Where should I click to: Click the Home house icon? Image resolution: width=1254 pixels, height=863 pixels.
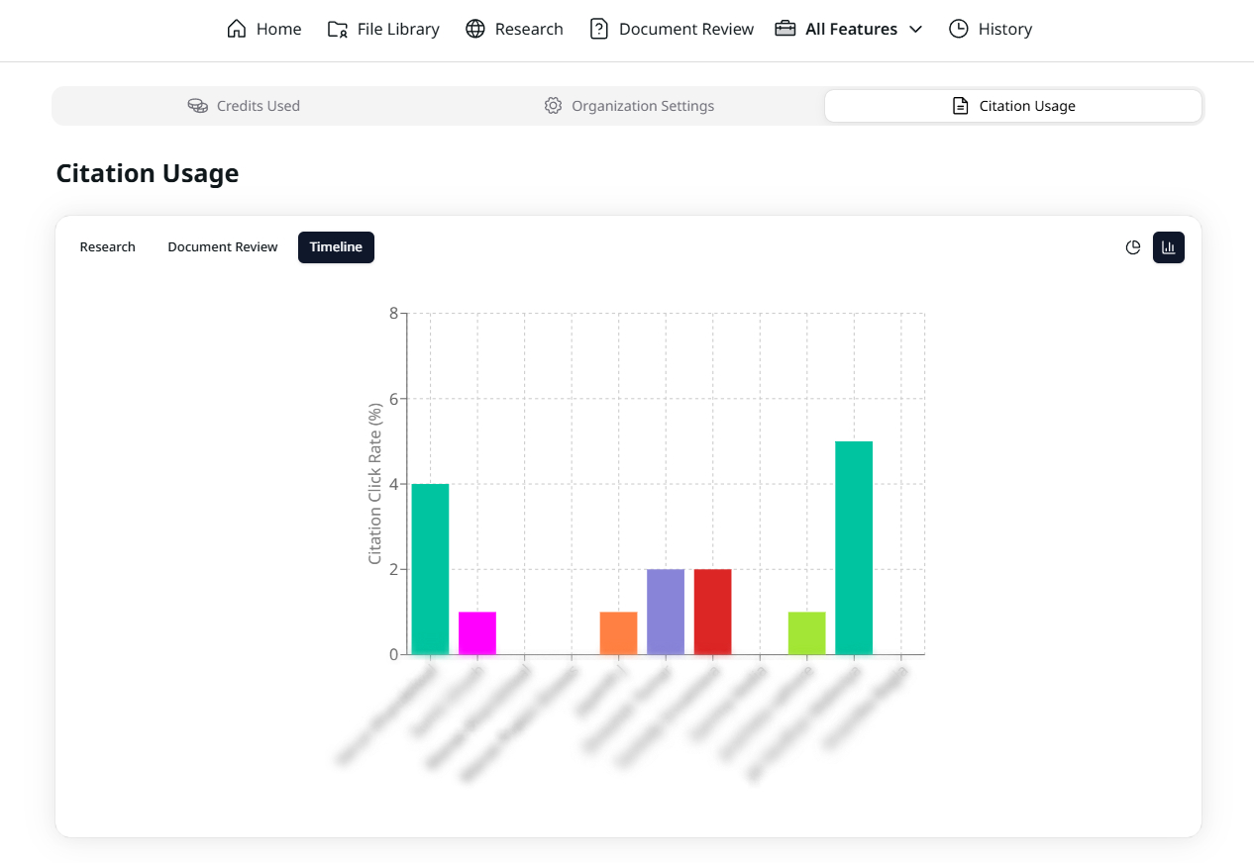click(x=236, y=29)
